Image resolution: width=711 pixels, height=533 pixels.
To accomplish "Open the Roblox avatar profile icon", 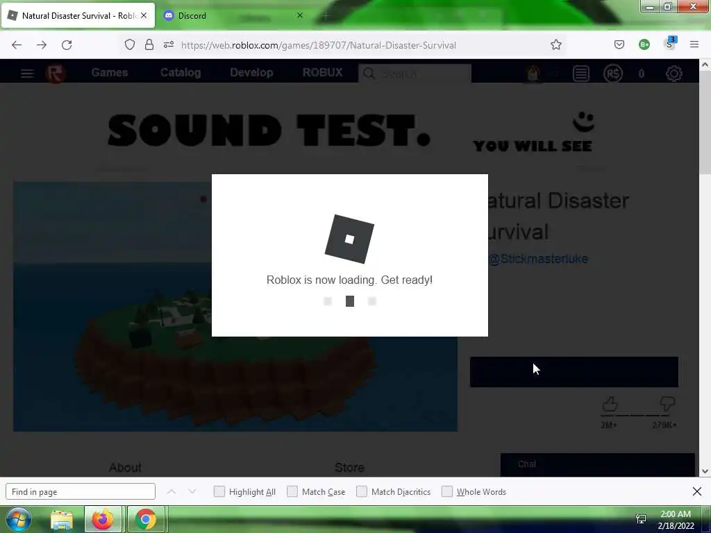I will tap(533, 74).
